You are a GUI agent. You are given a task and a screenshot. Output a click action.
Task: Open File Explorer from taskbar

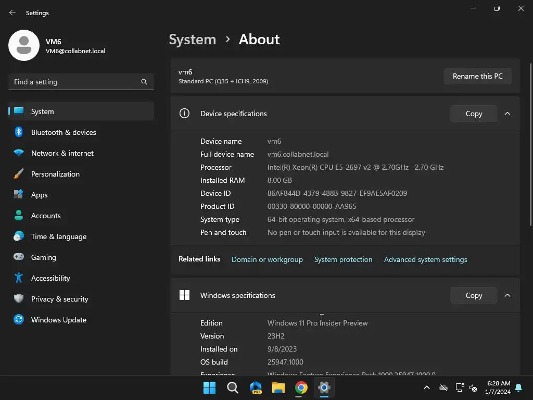click(x=278, y=387)
